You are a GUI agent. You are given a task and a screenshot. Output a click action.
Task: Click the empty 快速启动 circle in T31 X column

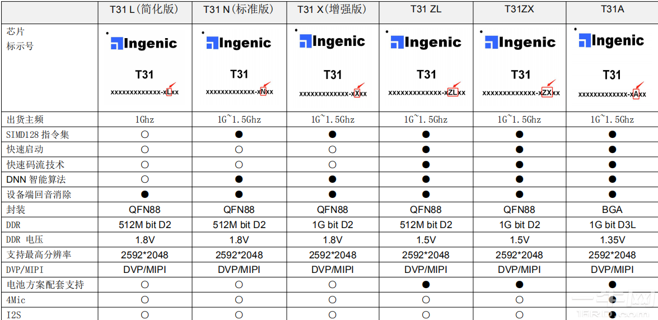(333, 150)
